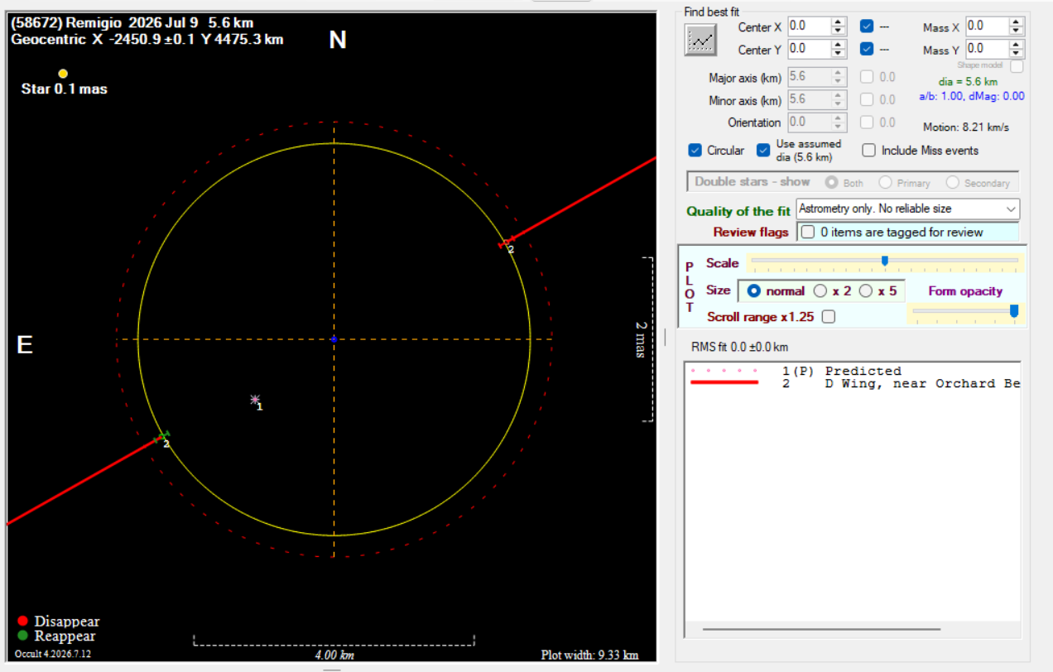Check the items tagged for review box

[x=808, y=232]
